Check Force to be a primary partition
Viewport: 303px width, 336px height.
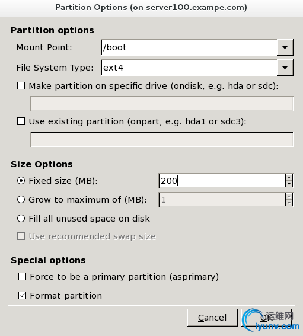click(23, 277)
